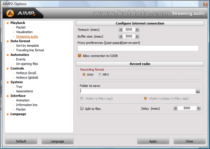Focus the Proxy preferences text field

pos(138,48)
